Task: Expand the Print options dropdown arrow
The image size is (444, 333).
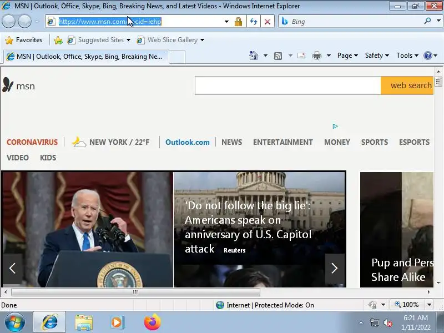Action: coord(329,56)
